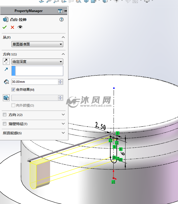Open the 草图基准面 start condition dropdown
The width and height of the screenshot is (178, 204).
coord(37,44)
